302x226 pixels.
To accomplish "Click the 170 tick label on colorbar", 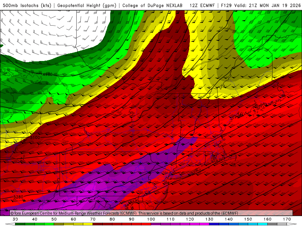I will 287,219.
